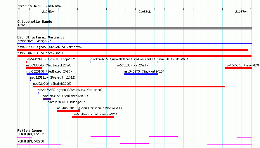Click the left arrow of the coordinate ruler
Screen dimensions: 260x148
click(18, 9)
